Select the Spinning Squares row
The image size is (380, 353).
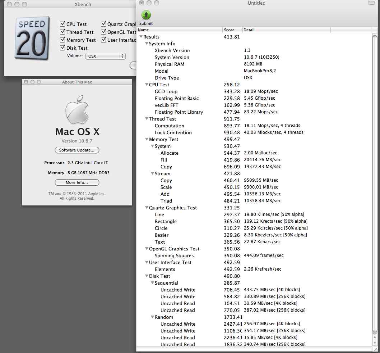[254, 255]
